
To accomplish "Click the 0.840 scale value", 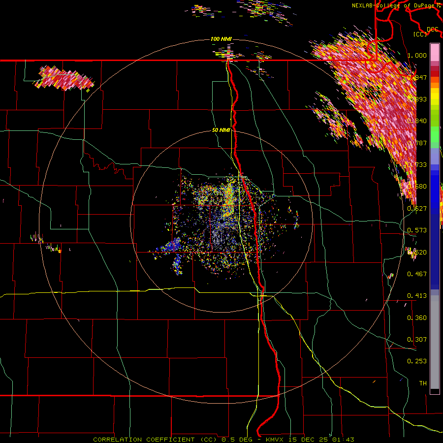I will (x=417, y=121).
